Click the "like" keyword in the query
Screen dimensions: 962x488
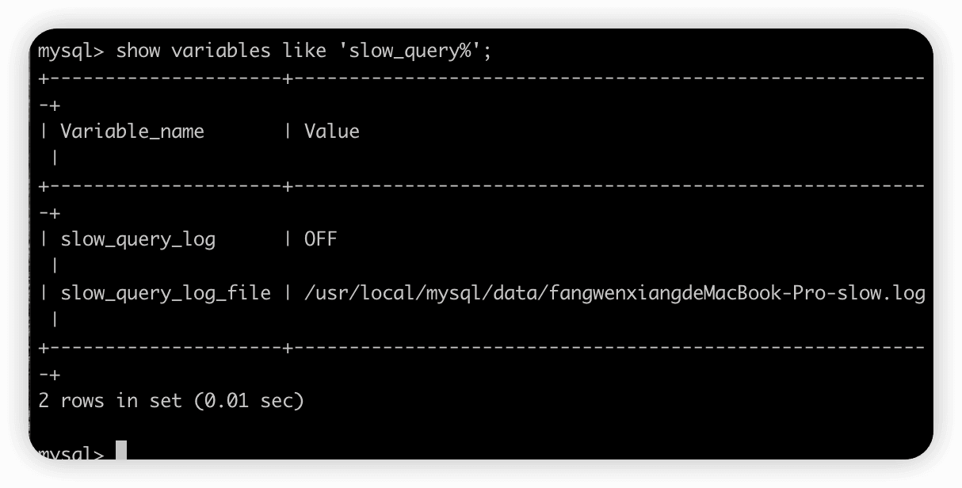(304, 51)
